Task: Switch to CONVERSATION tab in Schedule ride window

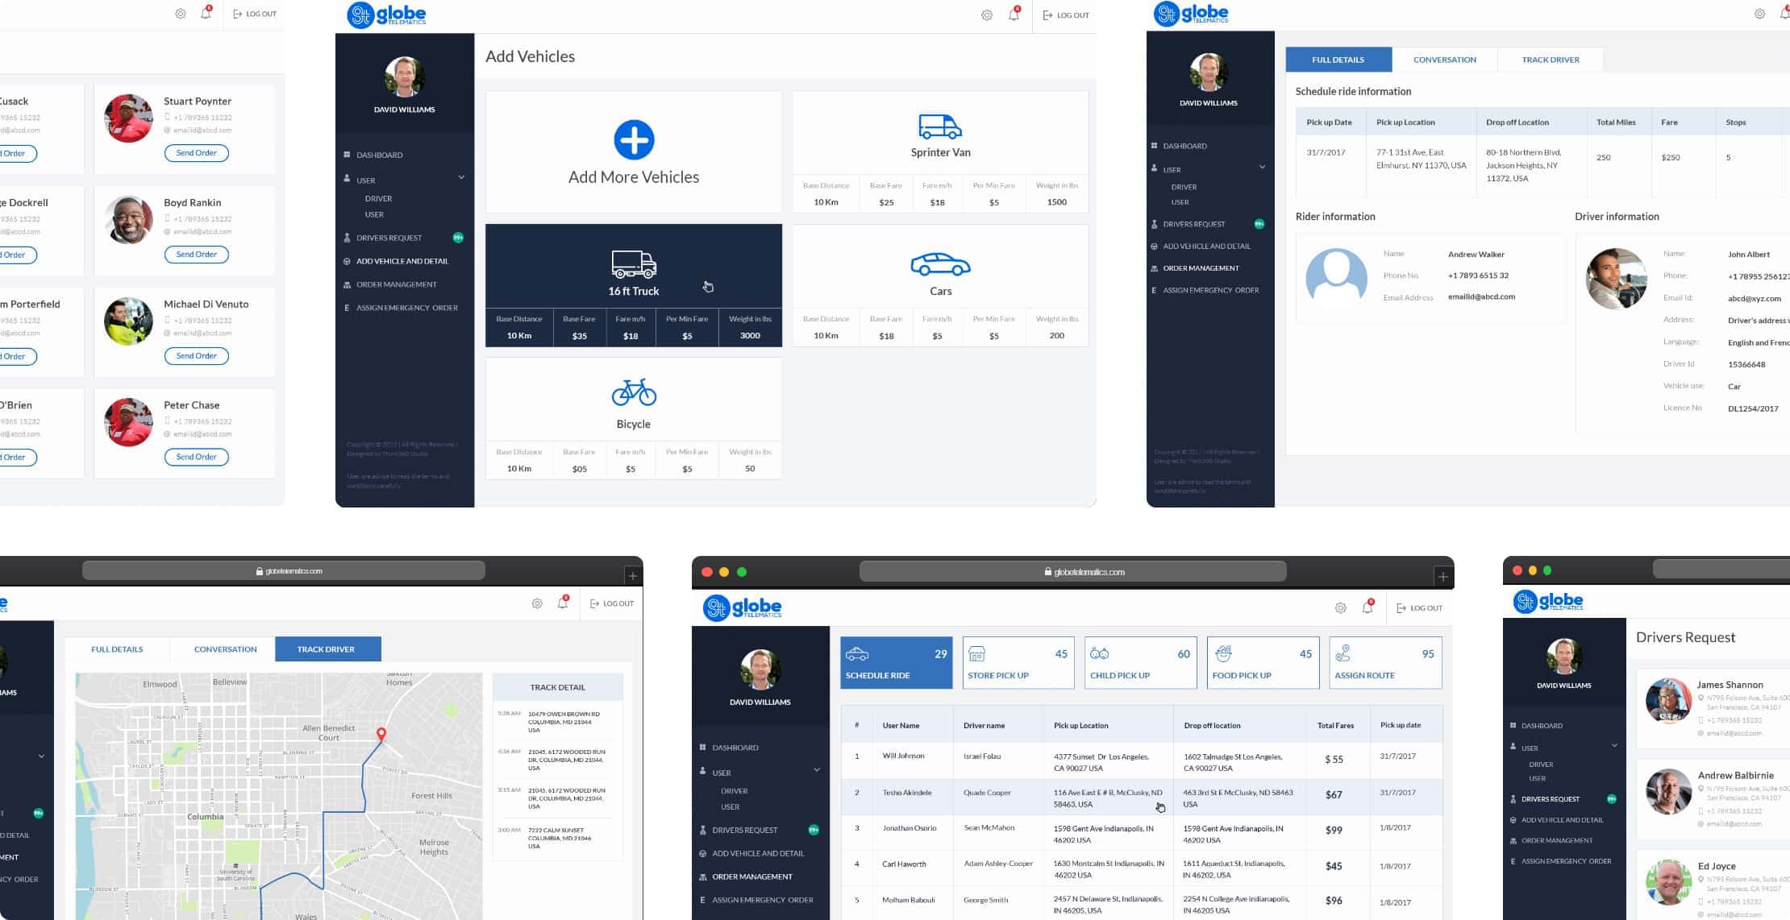Action: (1445, 60)
